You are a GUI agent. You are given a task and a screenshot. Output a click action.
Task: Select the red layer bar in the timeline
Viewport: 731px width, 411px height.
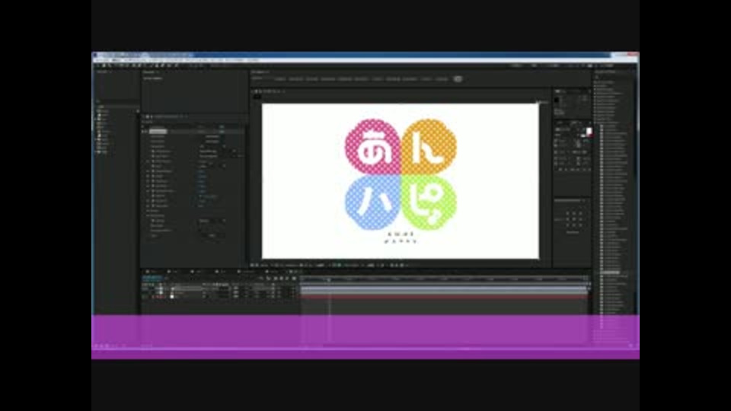tap(444, 295)
